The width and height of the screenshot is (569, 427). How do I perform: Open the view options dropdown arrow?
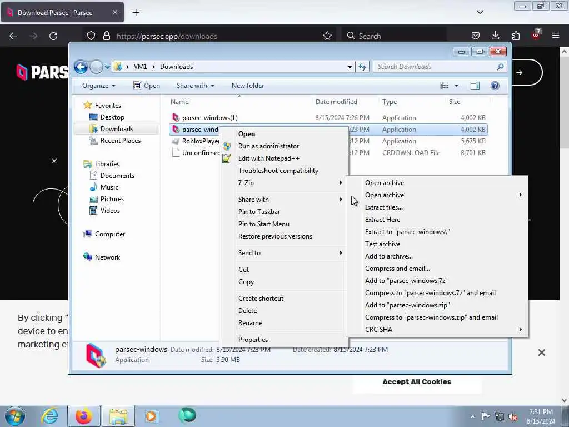tap(457, 86)
